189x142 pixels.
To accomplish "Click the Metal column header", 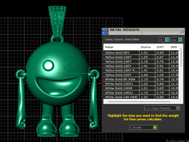I will [x=121, y=47].
